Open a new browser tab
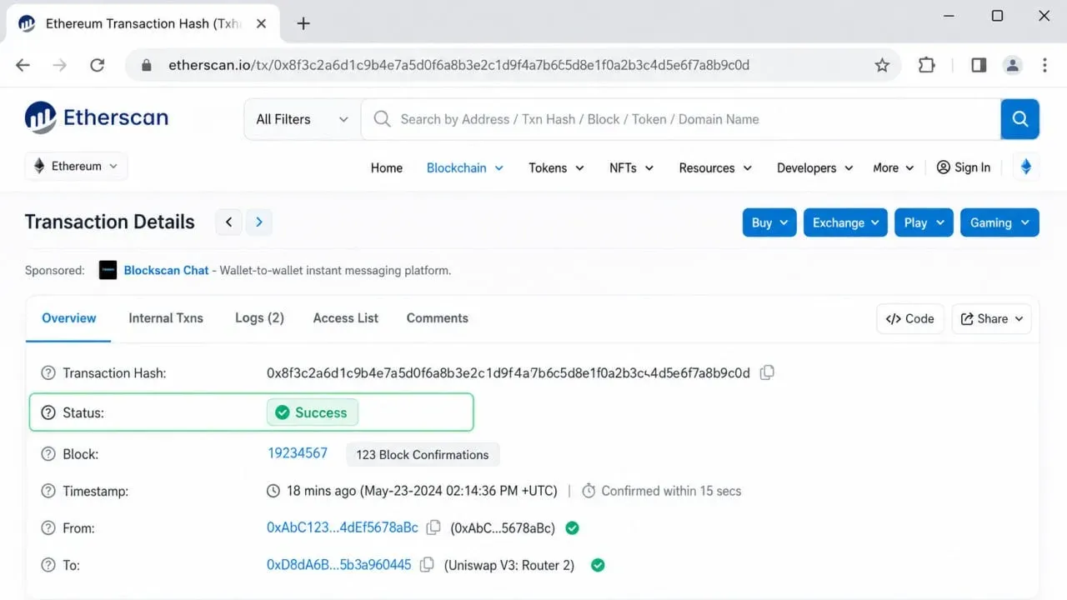The height and width of the screenshot is (600, 1067). [303, 23]
